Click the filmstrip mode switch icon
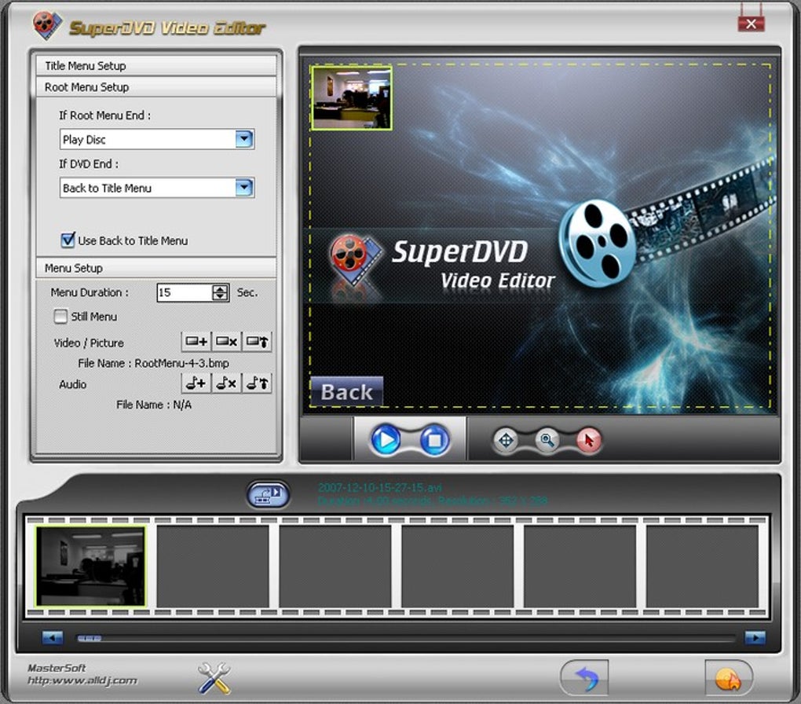Screen dimensions: 801x704 click(269, 494)
